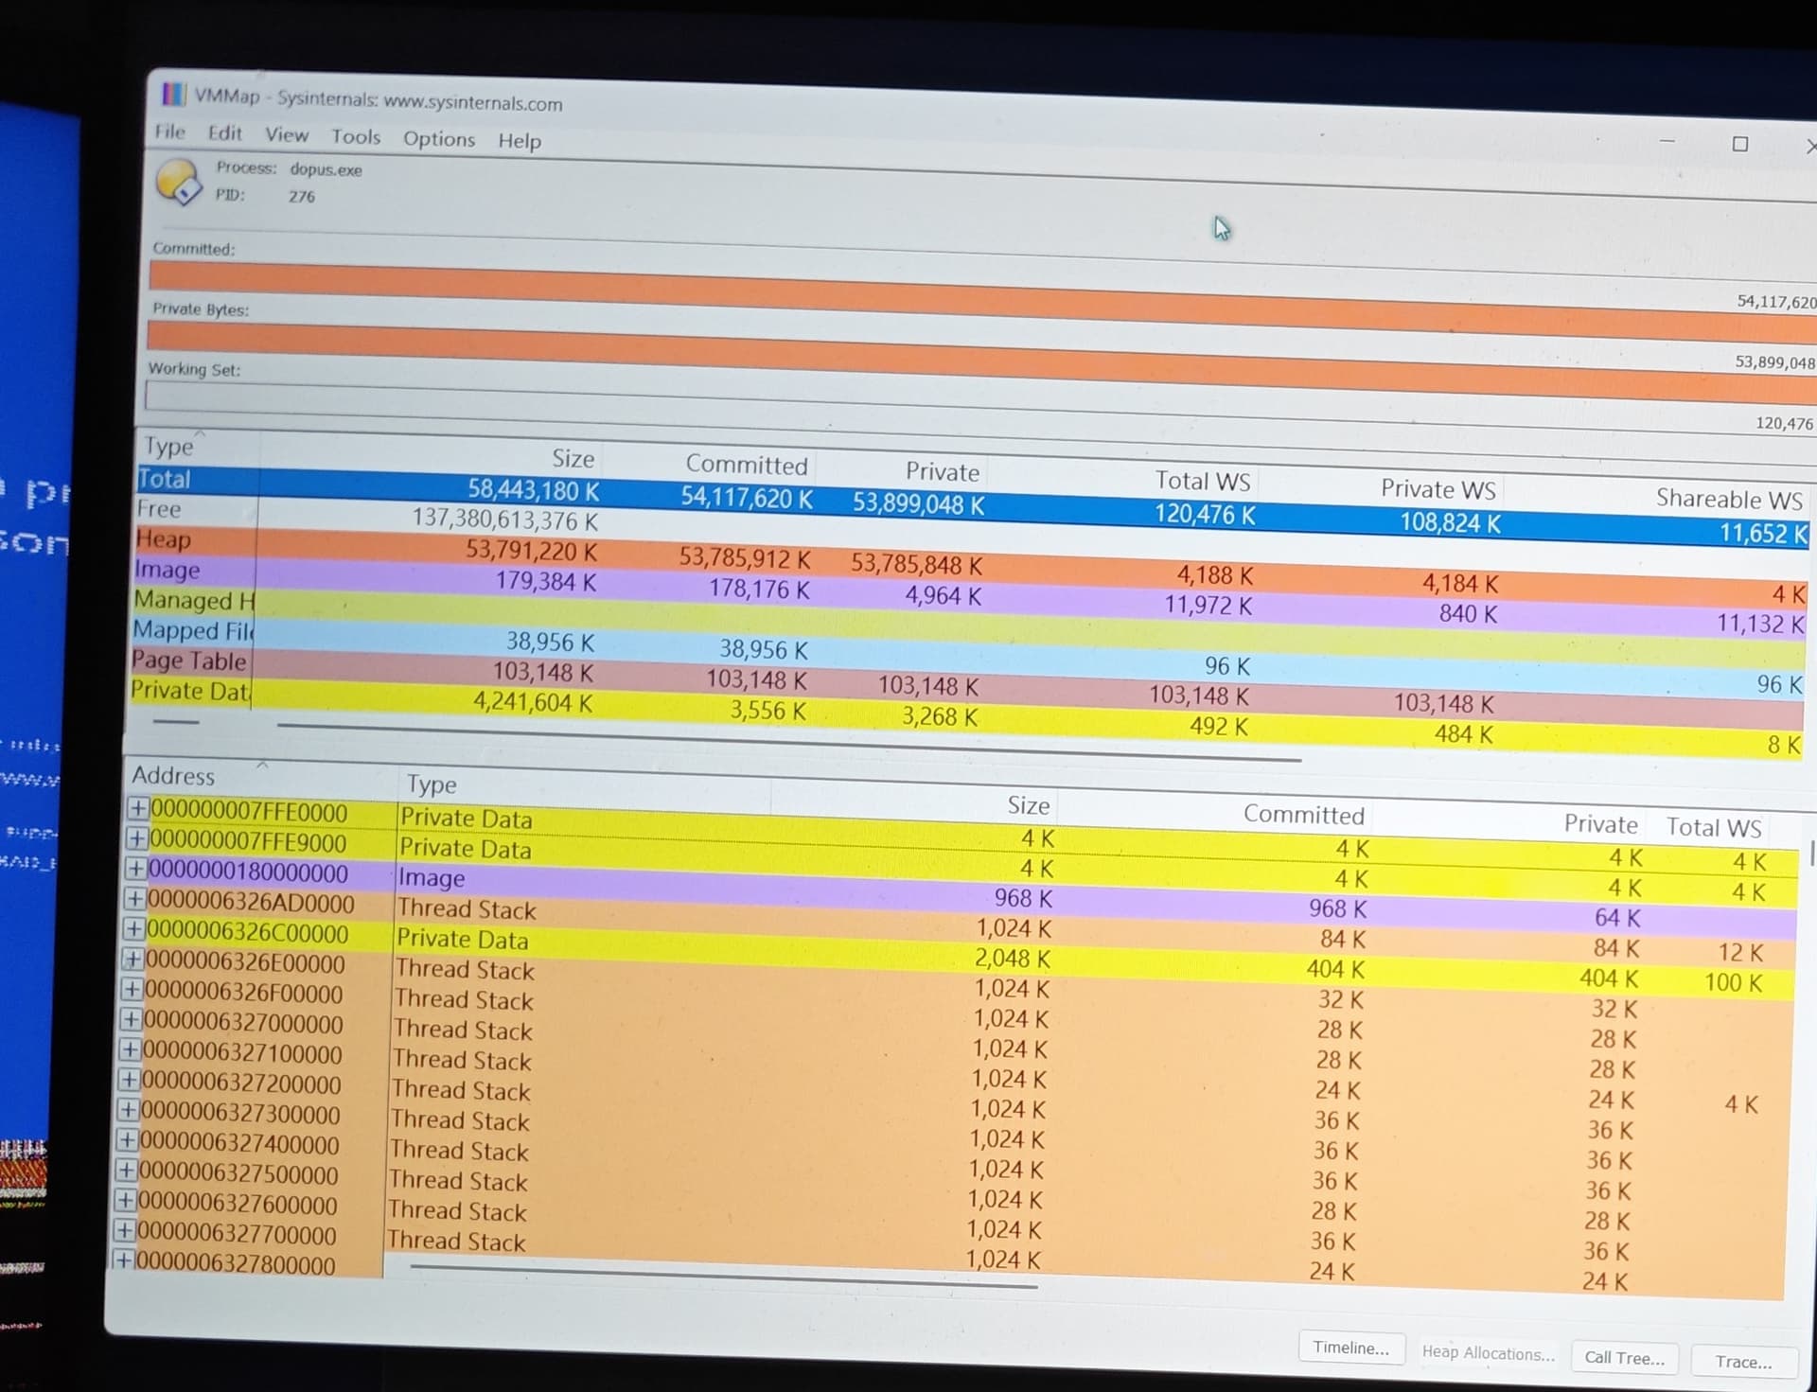The image size is (1817, 1392).
Task: Click the dopus.exe process icon
Action: point(179,181)
